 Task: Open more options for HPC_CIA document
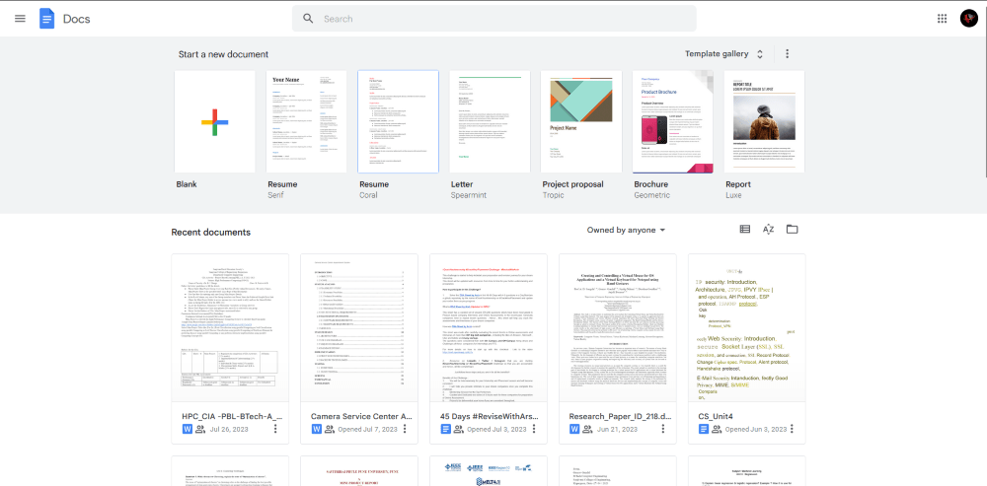tap(275, 429)
